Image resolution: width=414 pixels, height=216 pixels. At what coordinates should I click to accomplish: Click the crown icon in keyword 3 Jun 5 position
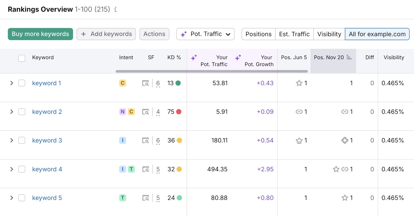(299, 140)
